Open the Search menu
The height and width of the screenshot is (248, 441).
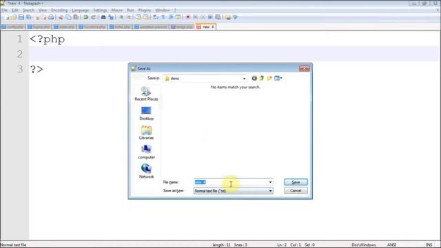pyautogui.click(x=28, y=10)
